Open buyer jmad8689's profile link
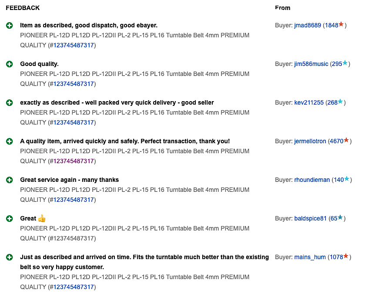 (x=308, y=26)
